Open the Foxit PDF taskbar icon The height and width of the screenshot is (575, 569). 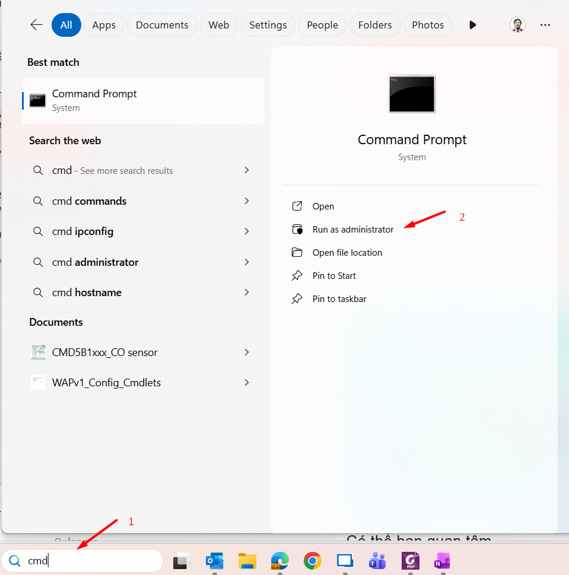410,561
